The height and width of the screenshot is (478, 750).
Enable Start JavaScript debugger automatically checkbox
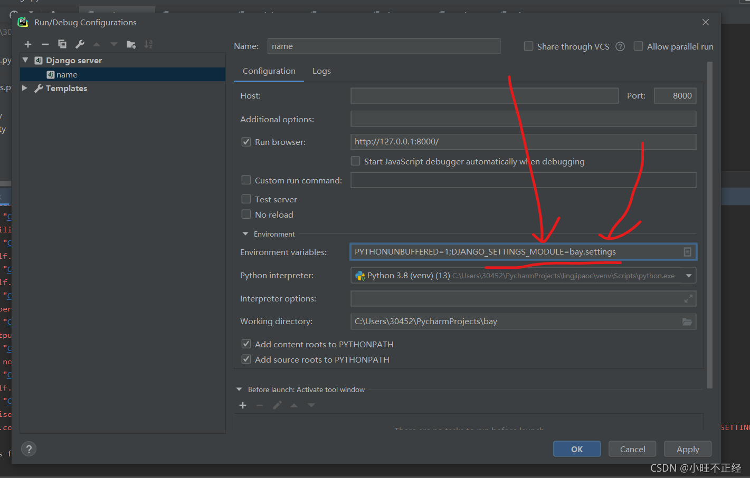(x=356, y=161)
